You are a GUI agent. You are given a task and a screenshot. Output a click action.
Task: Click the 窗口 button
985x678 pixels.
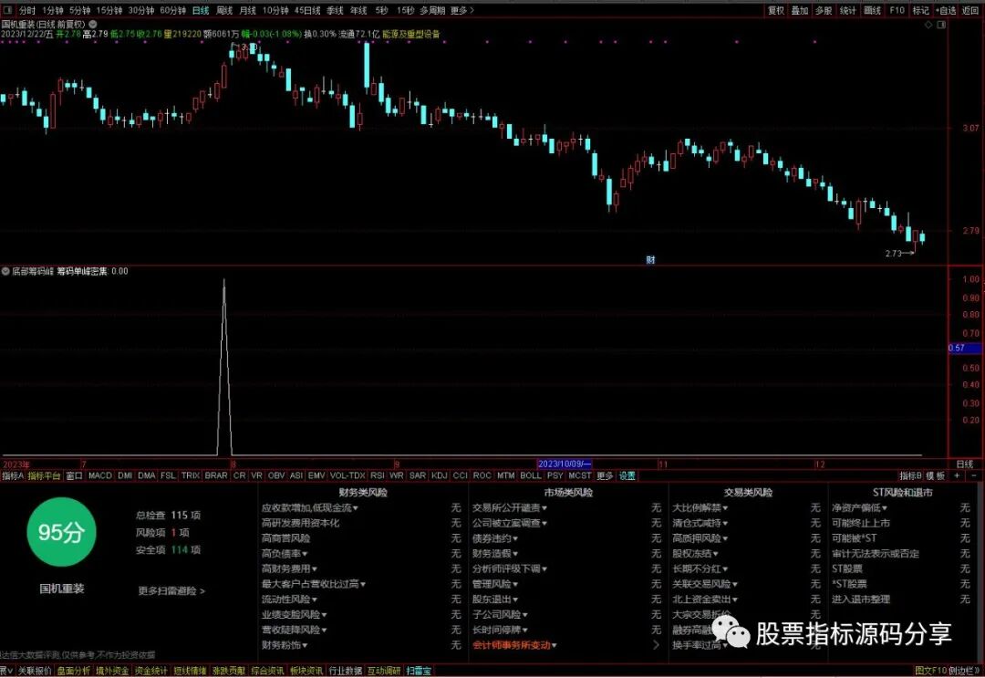[x=74, y=476]
